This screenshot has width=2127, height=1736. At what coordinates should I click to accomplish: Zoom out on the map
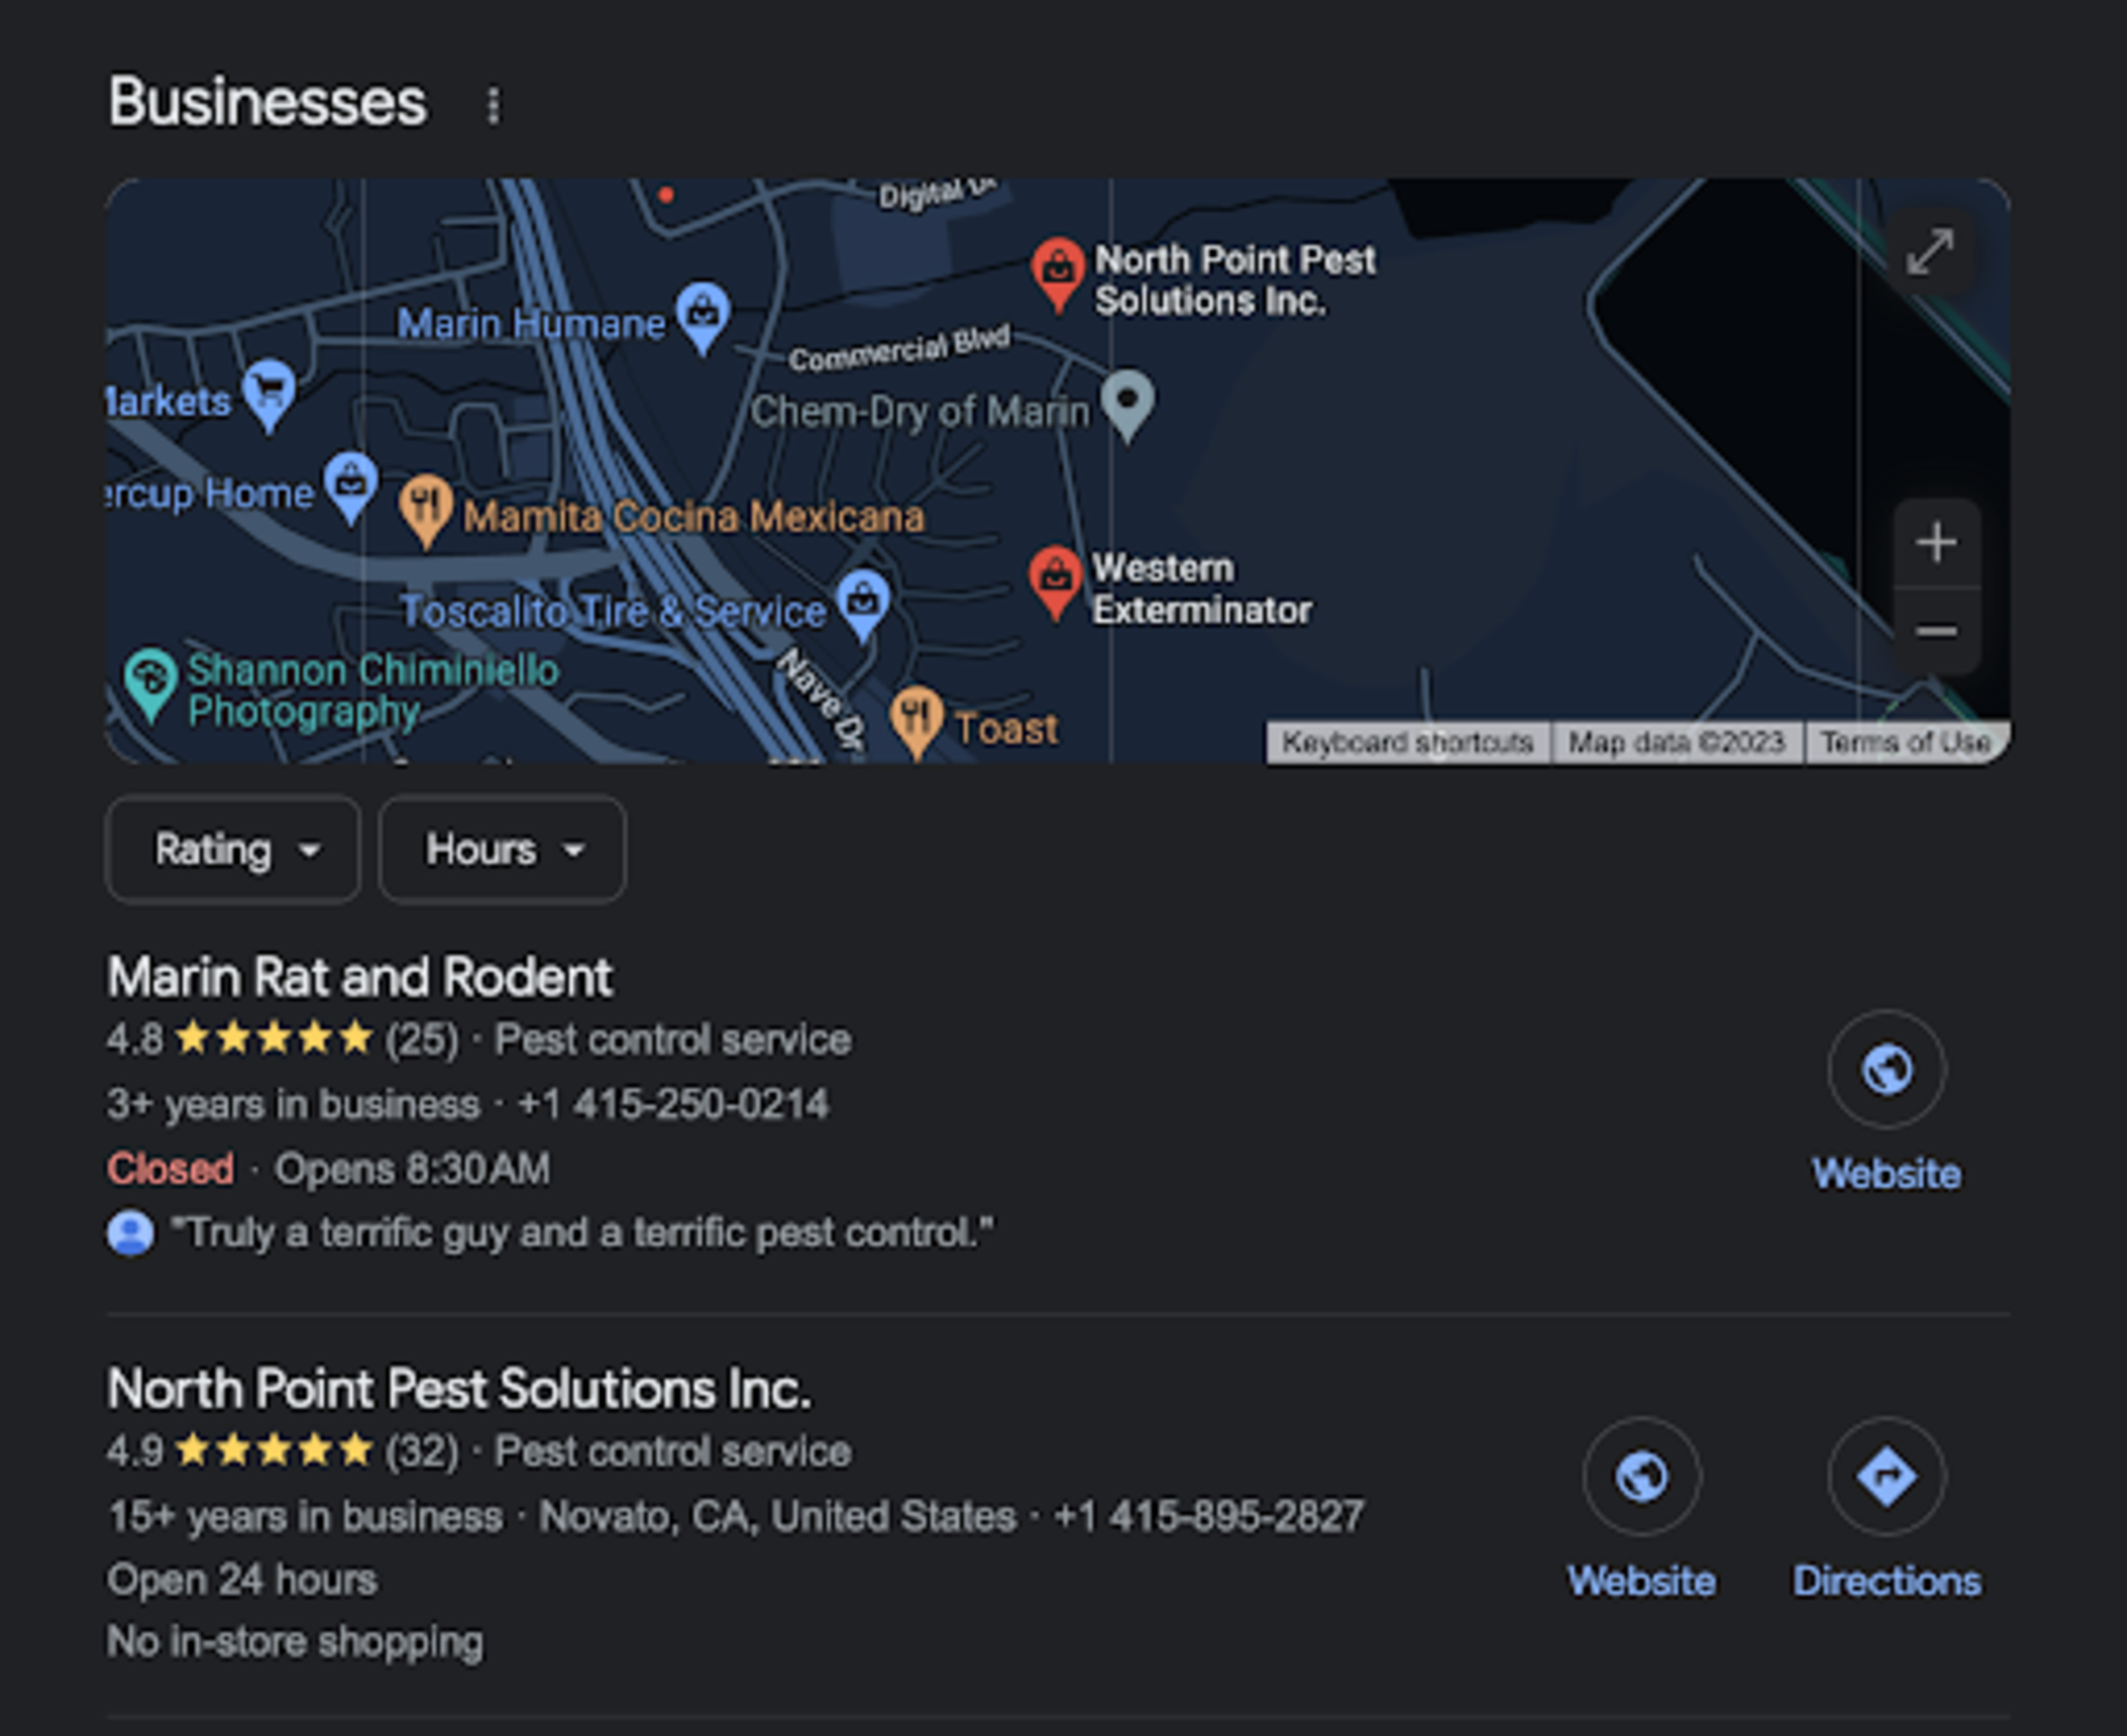coord(1936,630)
